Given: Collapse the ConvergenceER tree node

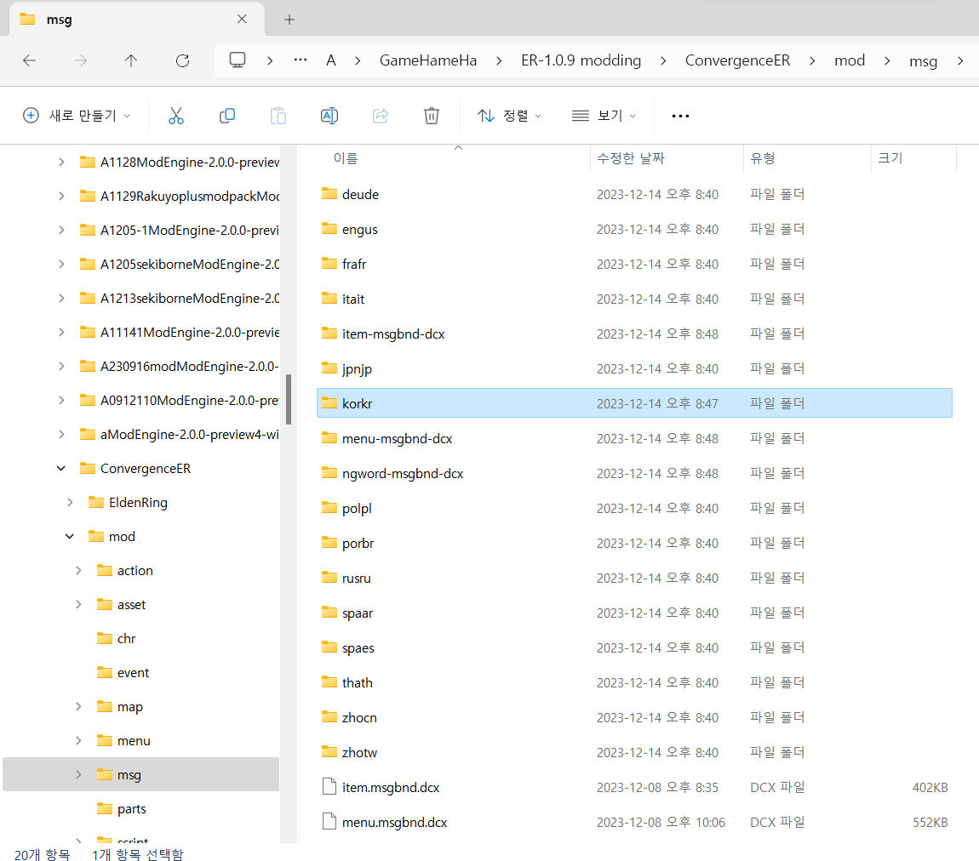Looking at the screenshot, I should [61, 468].
